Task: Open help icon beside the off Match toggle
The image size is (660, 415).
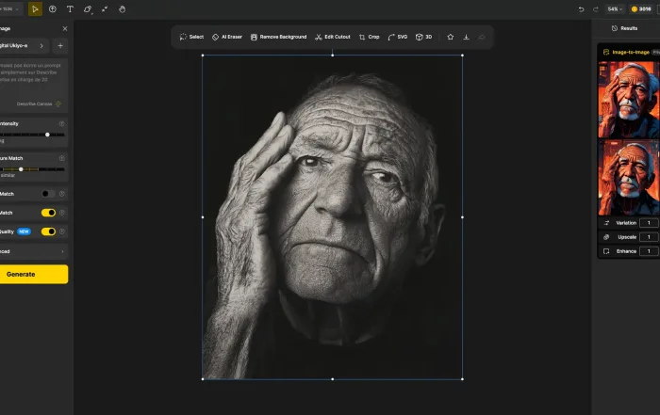Action: [62, 194]
